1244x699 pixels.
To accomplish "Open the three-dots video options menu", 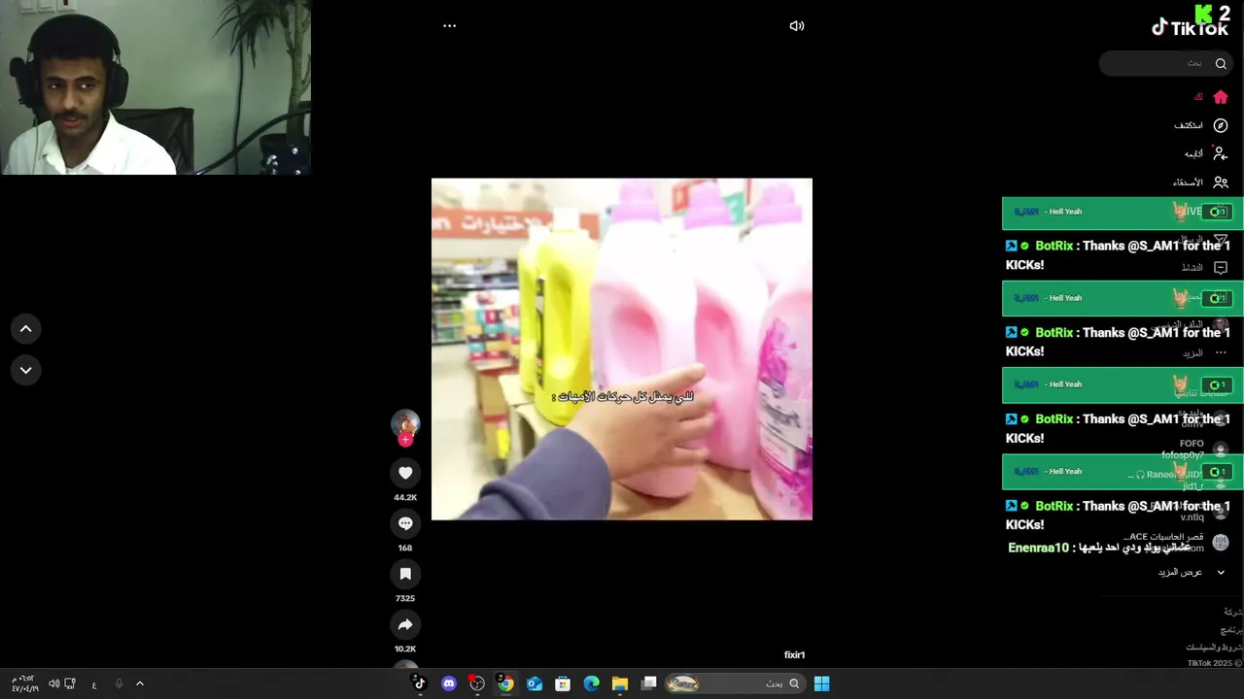I will coord(449,26).
